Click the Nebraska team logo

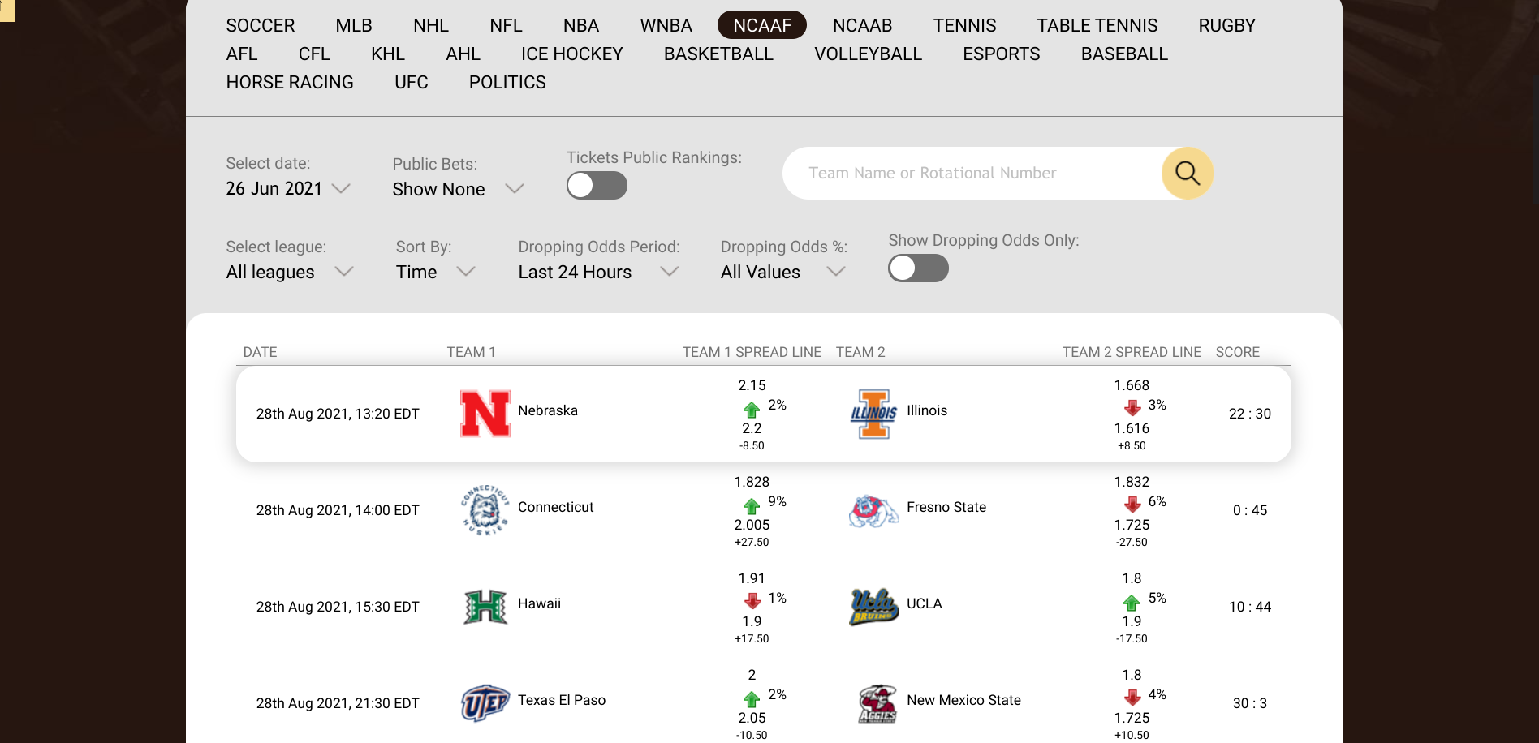point(485,414)
